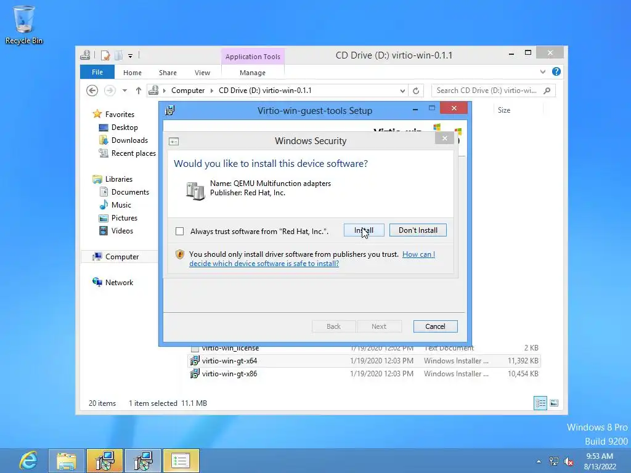Open Desktop in navigation pane
The width and height of the screenshot is (631, 473).
[124, 127]
